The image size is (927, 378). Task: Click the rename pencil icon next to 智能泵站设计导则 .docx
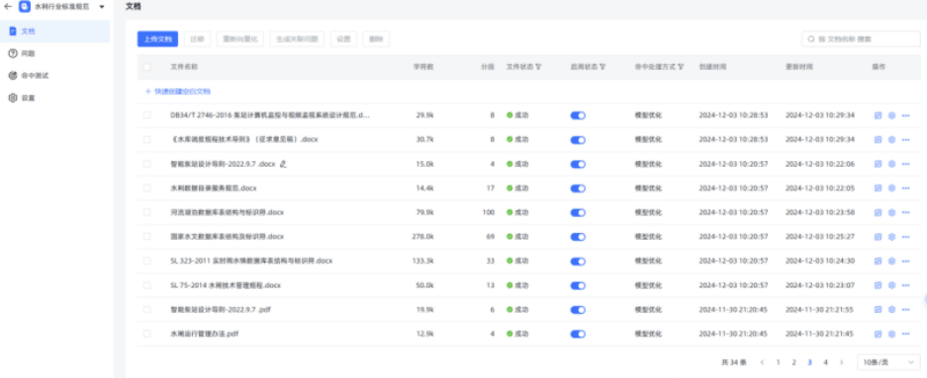click(283, 164)
